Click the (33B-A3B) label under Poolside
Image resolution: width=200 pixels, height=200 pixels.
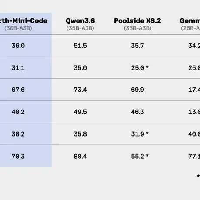point(137,28)
